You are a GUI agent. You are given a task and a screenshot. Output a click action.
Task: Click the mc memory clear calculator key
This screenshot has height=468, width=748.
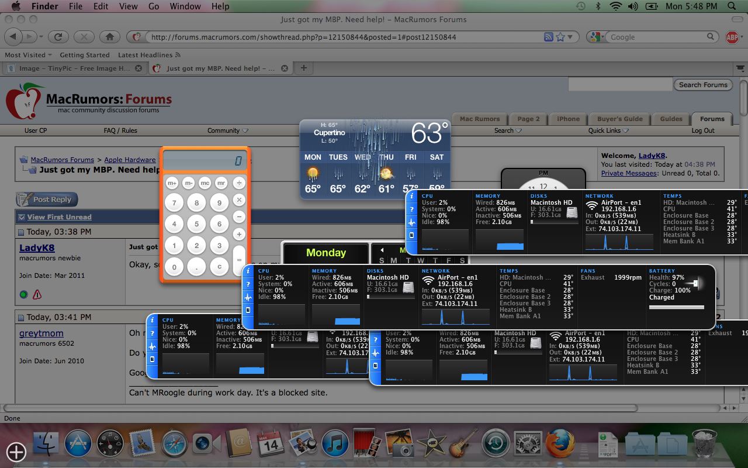point(205,183)
